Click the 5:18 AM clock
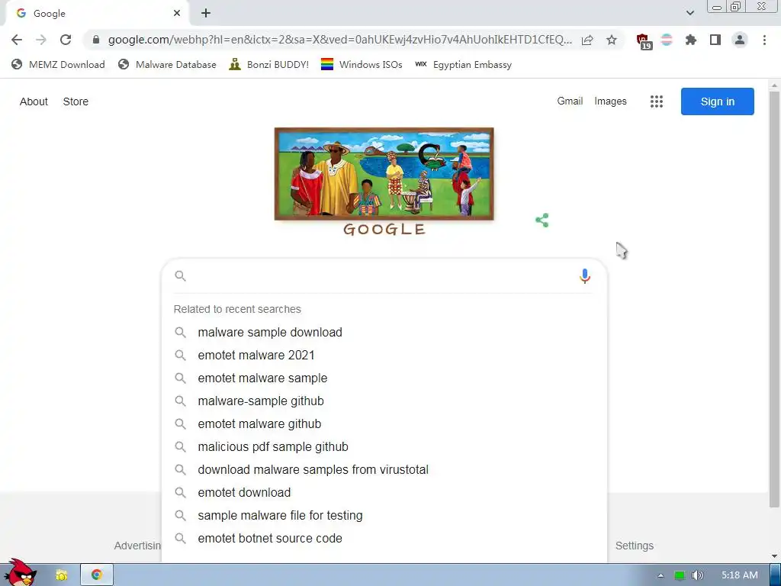Image resolution: width=781 pixels, height=586 pixels. click(740, 575)
